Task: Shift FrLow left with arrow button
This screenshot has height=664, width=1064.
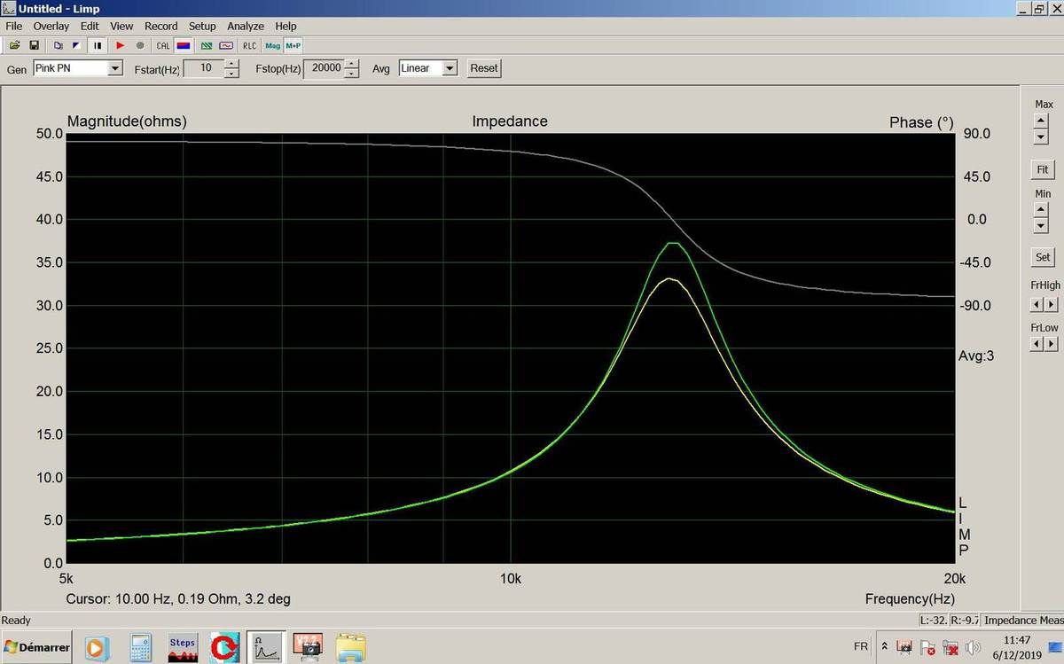Action: click(1037, 344)
